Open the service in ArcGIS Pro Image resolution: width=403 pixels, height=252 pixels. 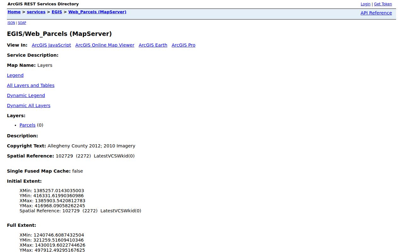(184, 45)
